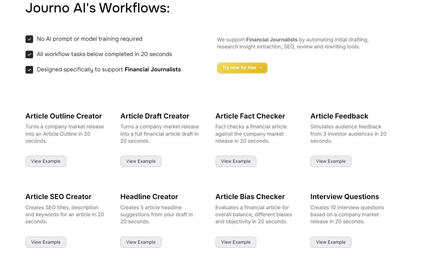Click the '20 seconds' workflow checkmark box

click(29, 54)
